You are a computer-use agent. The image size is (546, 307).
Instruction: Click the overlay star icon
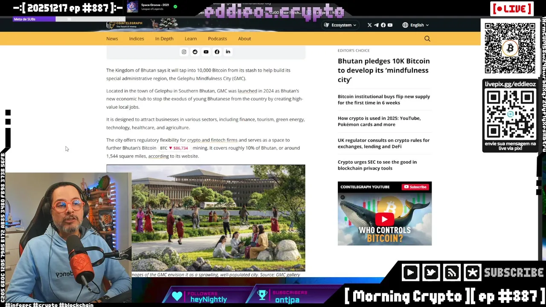pos(472,272)
